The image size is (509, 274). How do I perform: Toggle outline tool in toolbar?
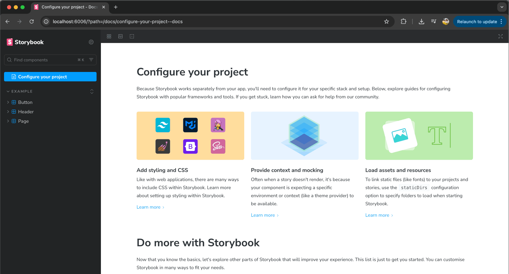pos(132,36)
